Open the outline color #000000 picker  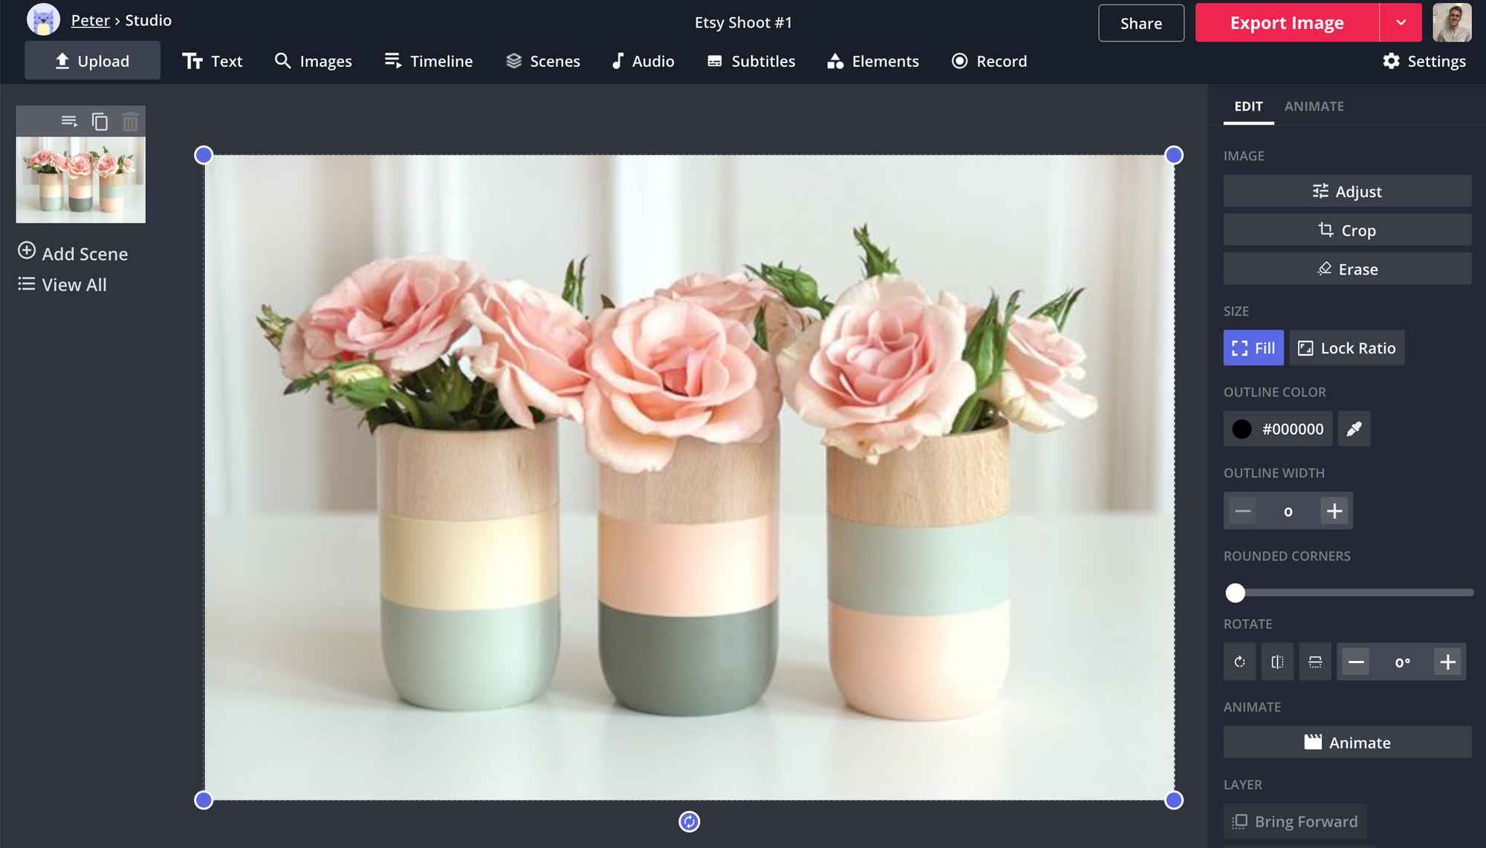click(1278, 429)
